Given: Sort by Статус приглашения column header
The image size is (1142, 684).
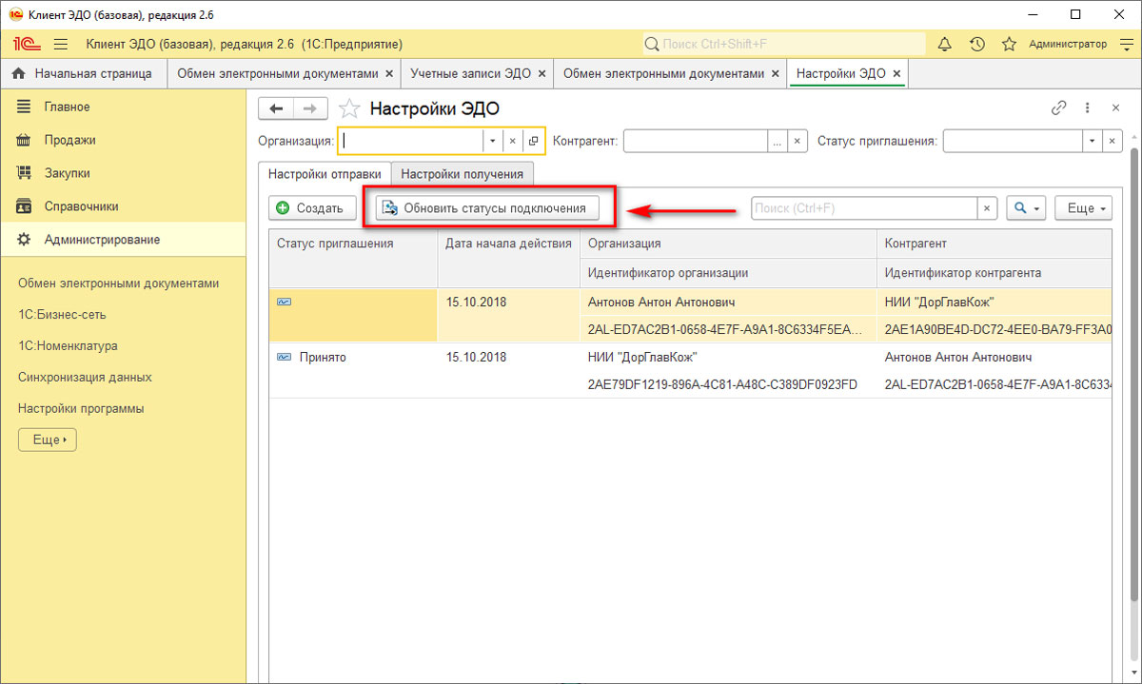Looking at the screenshot, I should (x=353, y=258).
